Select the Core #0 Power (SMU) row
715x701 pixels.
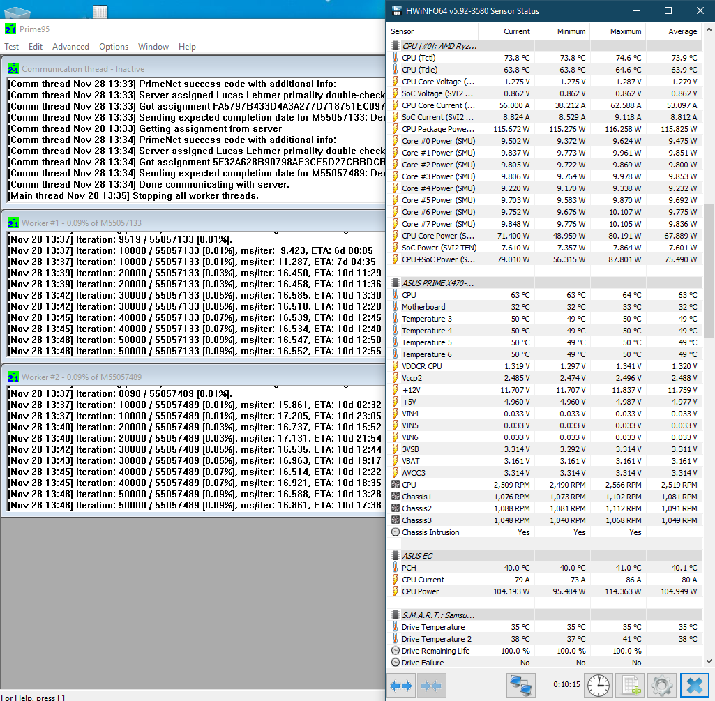coord(545,141)
